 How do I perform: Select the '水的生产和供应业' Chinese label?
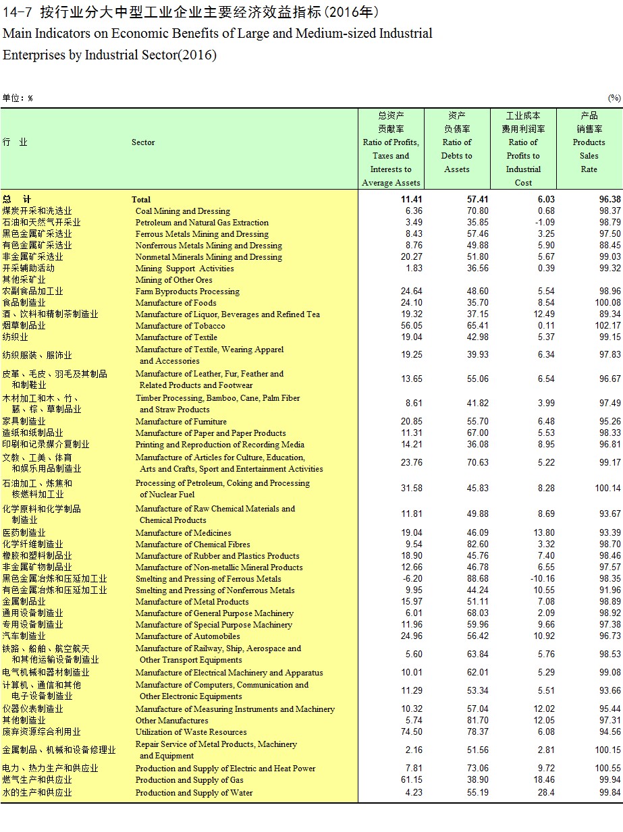click(x=36, y=793)
